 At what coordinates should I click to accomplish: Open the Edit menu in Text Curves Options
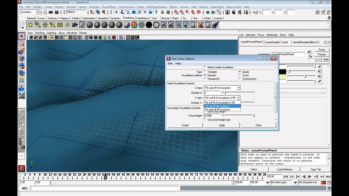point(170,63)
